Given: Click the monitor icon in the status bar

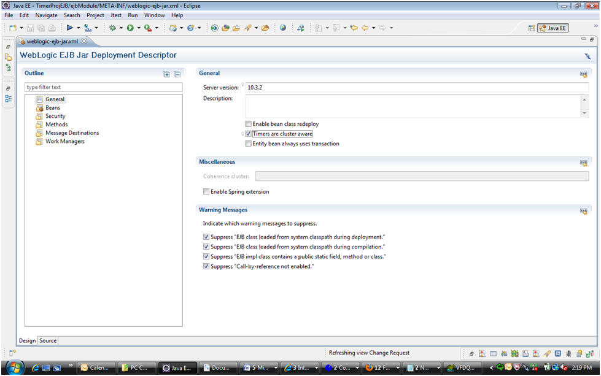Looking at the screenshot, I should click(558, 354).
